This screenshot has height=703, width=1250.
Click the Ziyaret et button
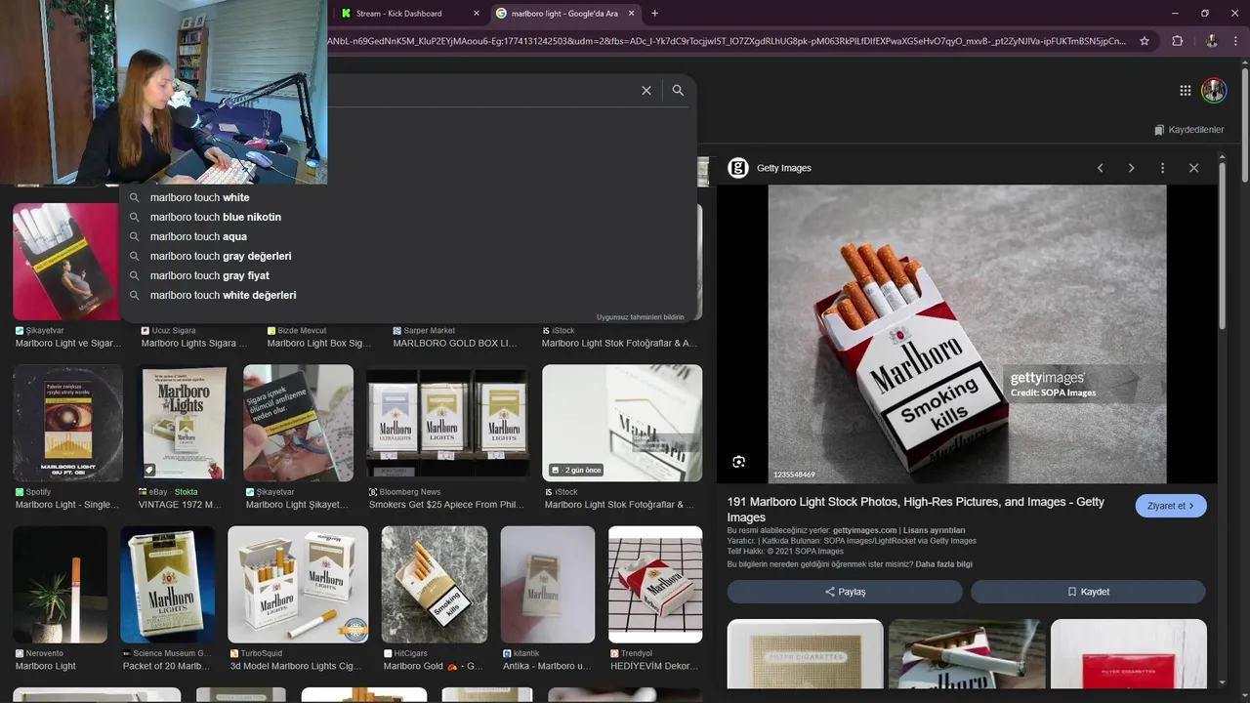[1171, 506]
